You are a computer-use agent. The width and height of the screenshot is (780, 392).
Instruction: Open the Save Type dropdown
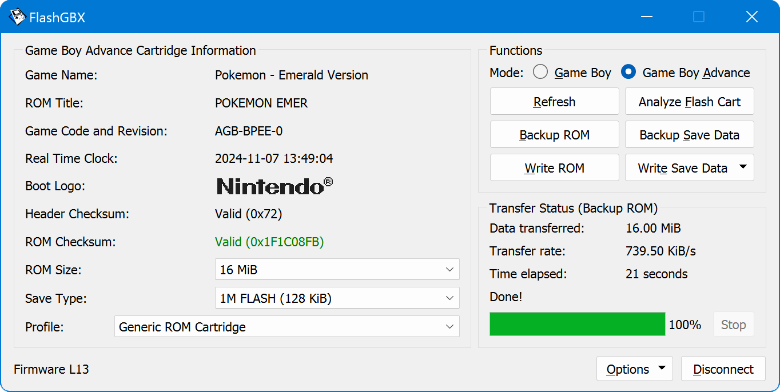337,298
